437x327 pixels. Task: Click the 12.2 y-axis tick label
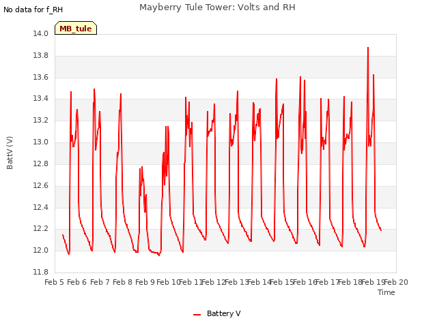click(x=41, y=229)
